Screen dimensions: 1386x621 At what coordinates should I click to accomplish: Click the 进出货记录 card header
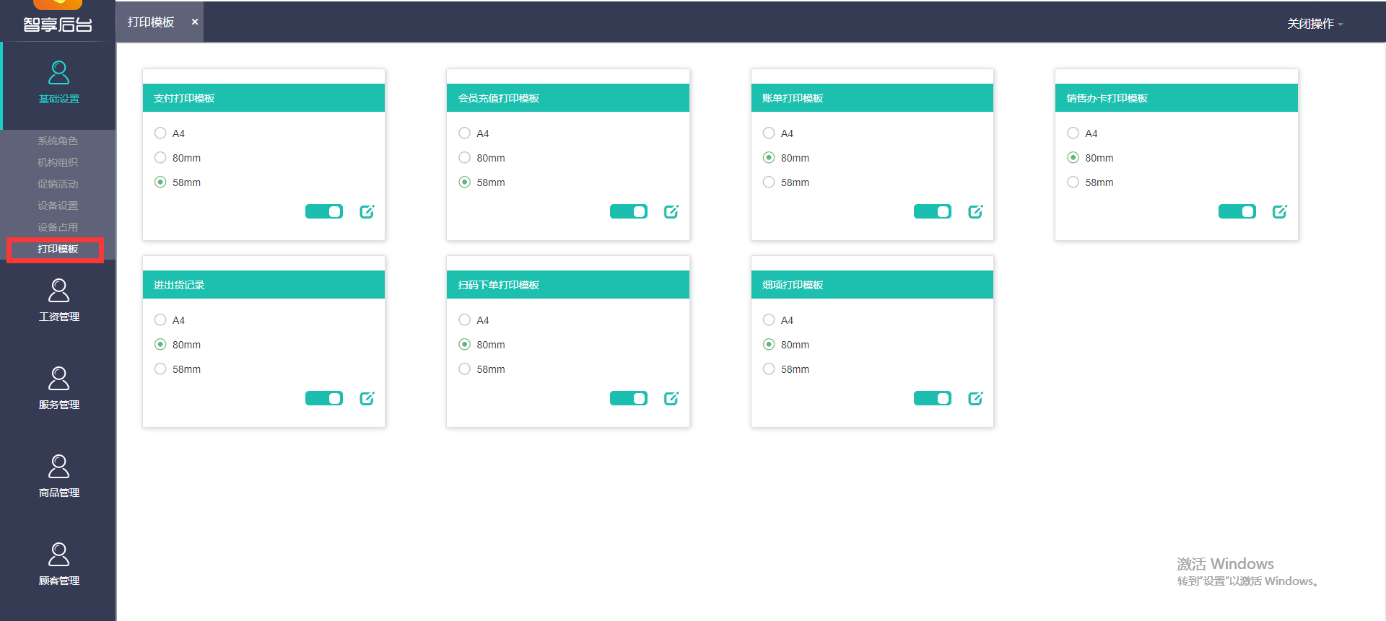[x=263, y=285]
